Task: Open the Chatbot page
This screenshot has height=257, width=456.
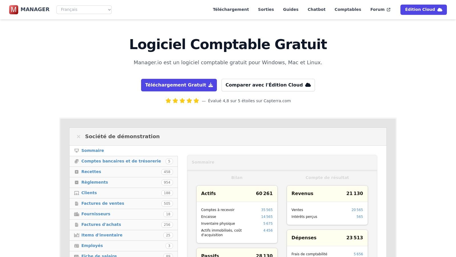Action: click(316, 9)
